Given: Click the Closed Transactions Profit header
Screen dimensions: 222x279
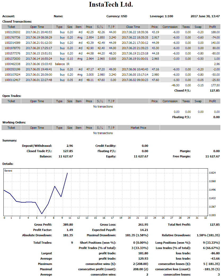Looking at the screenshot, I should pyautogui.click(x=212, y=27).
